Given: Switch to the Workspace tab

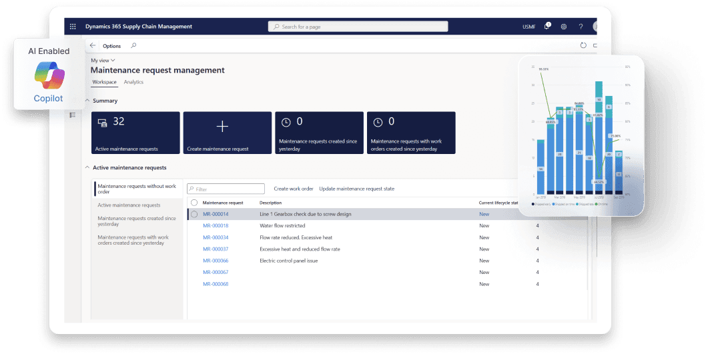Looking at the screenshot, I should click(105, 82).
